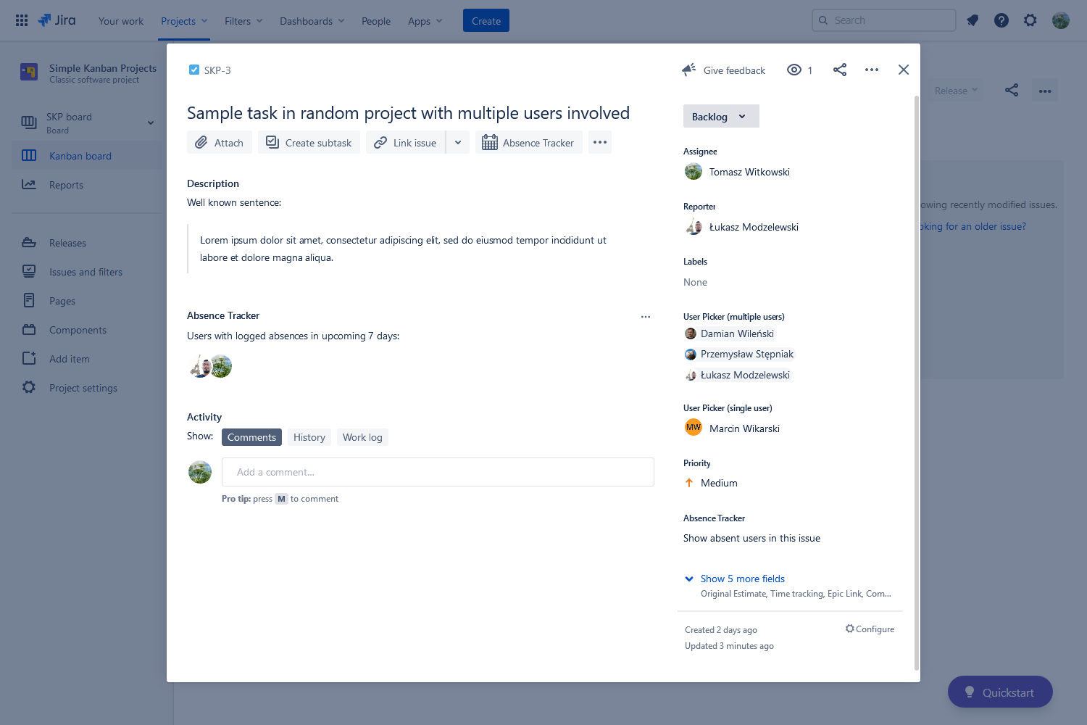Viewport: 1087px width, 725px height.
Task: Click the second absent user avatar
Action: (221, 366)
